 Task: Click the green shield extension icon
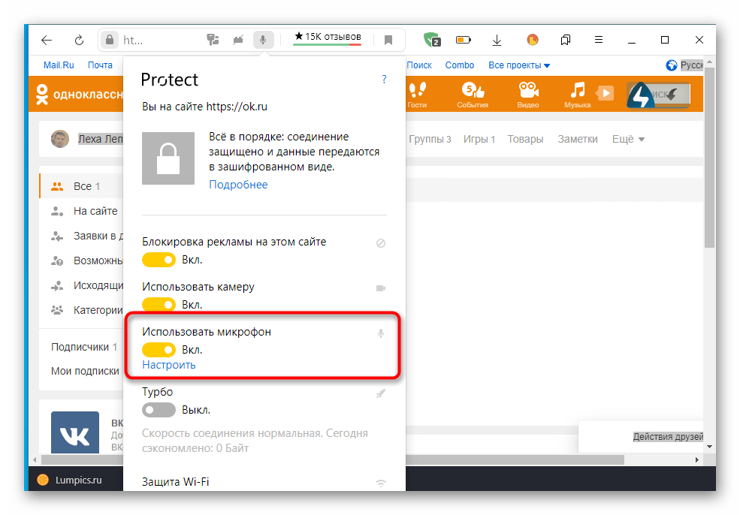tap(431, 40)
